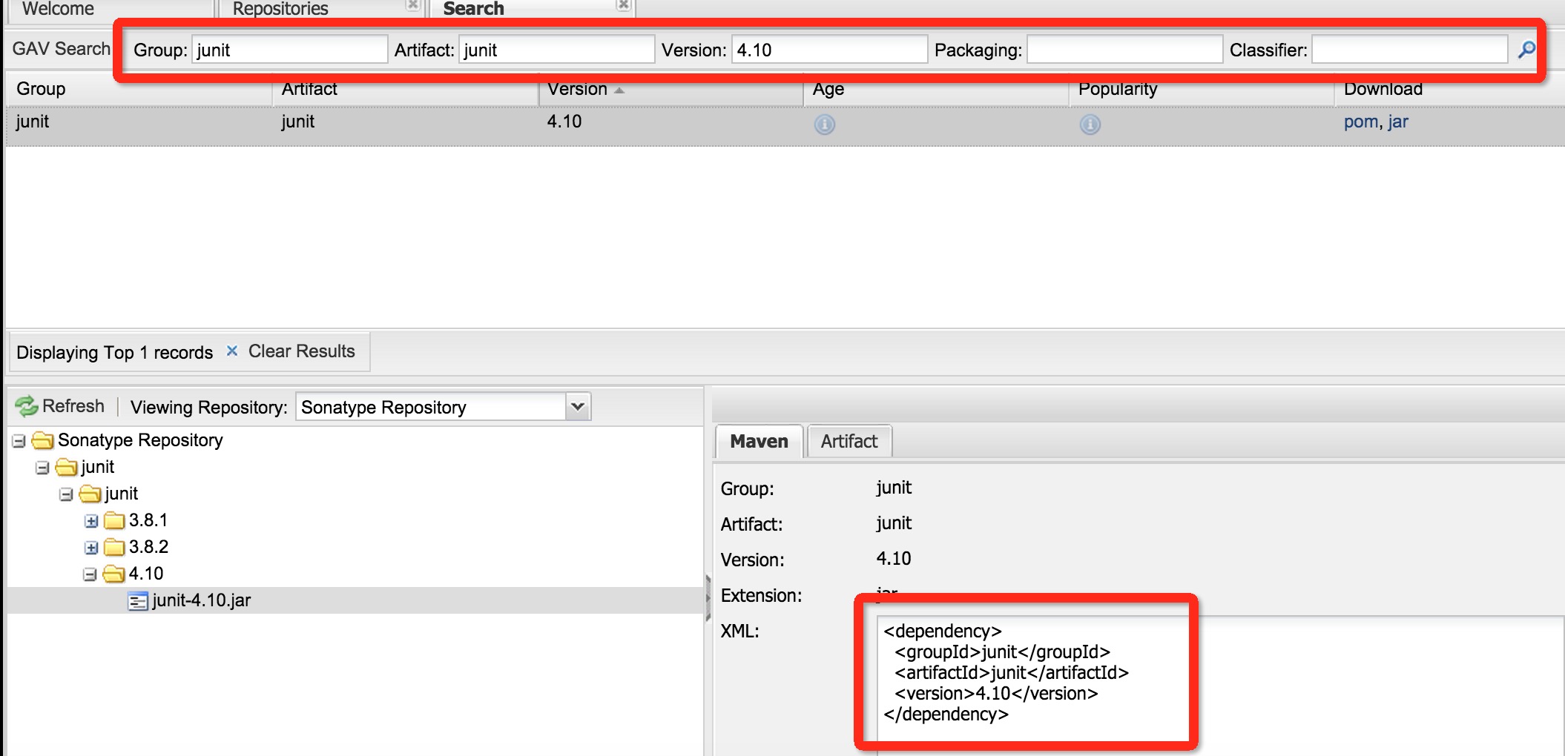The image size is (1565, 756).
Task: Click into the Version search field
Action: pos(829,50)
